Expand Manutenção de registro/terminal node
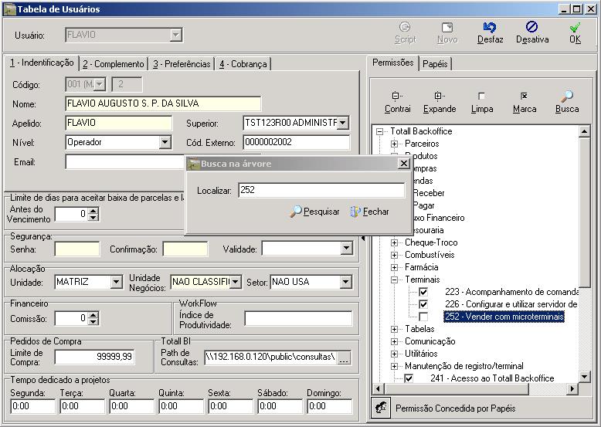The height and width of the screenshot is (427, 601). pos(394,366)
